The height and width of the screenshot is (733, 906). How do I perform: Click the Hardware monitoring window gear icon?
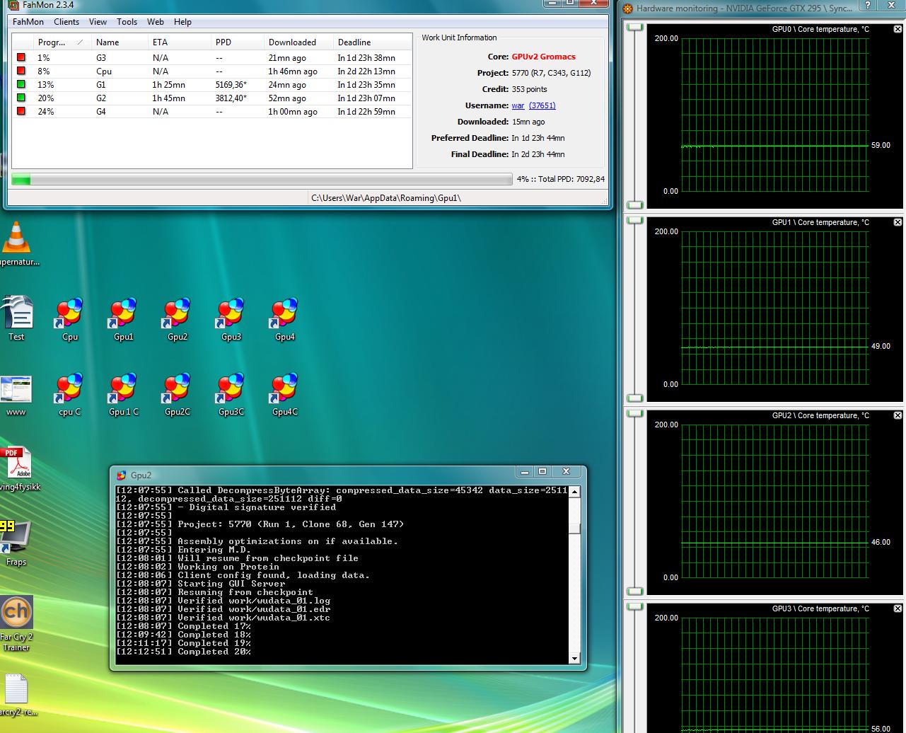627,8
